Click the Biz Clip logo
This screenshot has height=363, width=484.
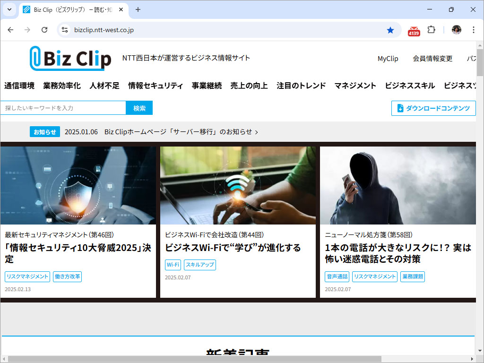click(x=70, y=58)
